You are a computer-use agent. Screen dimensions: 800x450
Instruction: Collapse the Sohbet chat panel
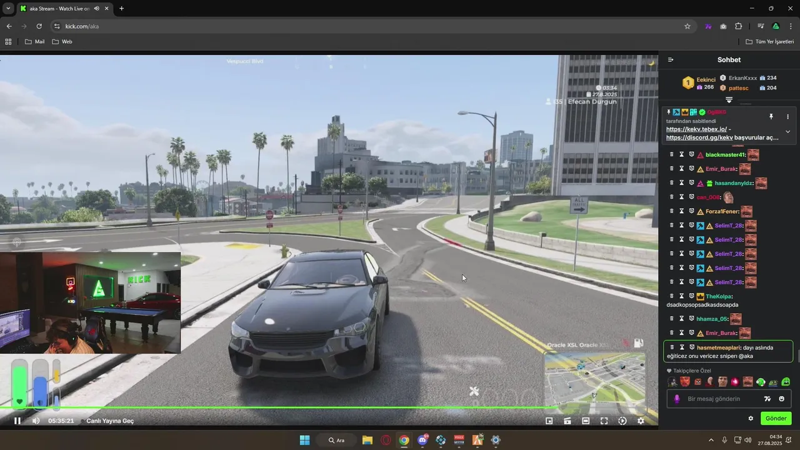click(671, 60)
